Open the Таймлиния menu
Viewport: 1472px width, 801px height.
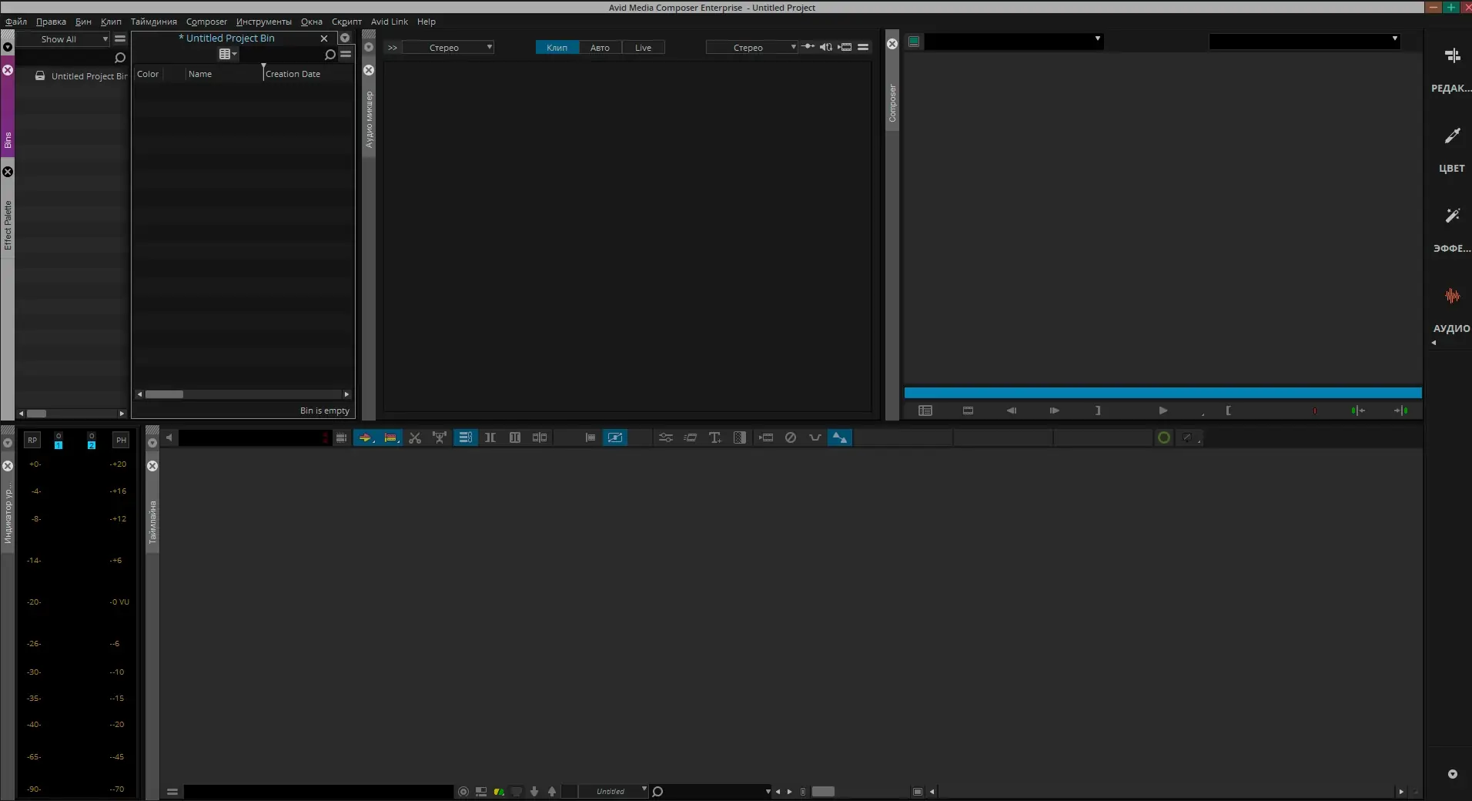pyautogui.click(x=154, y=22)
